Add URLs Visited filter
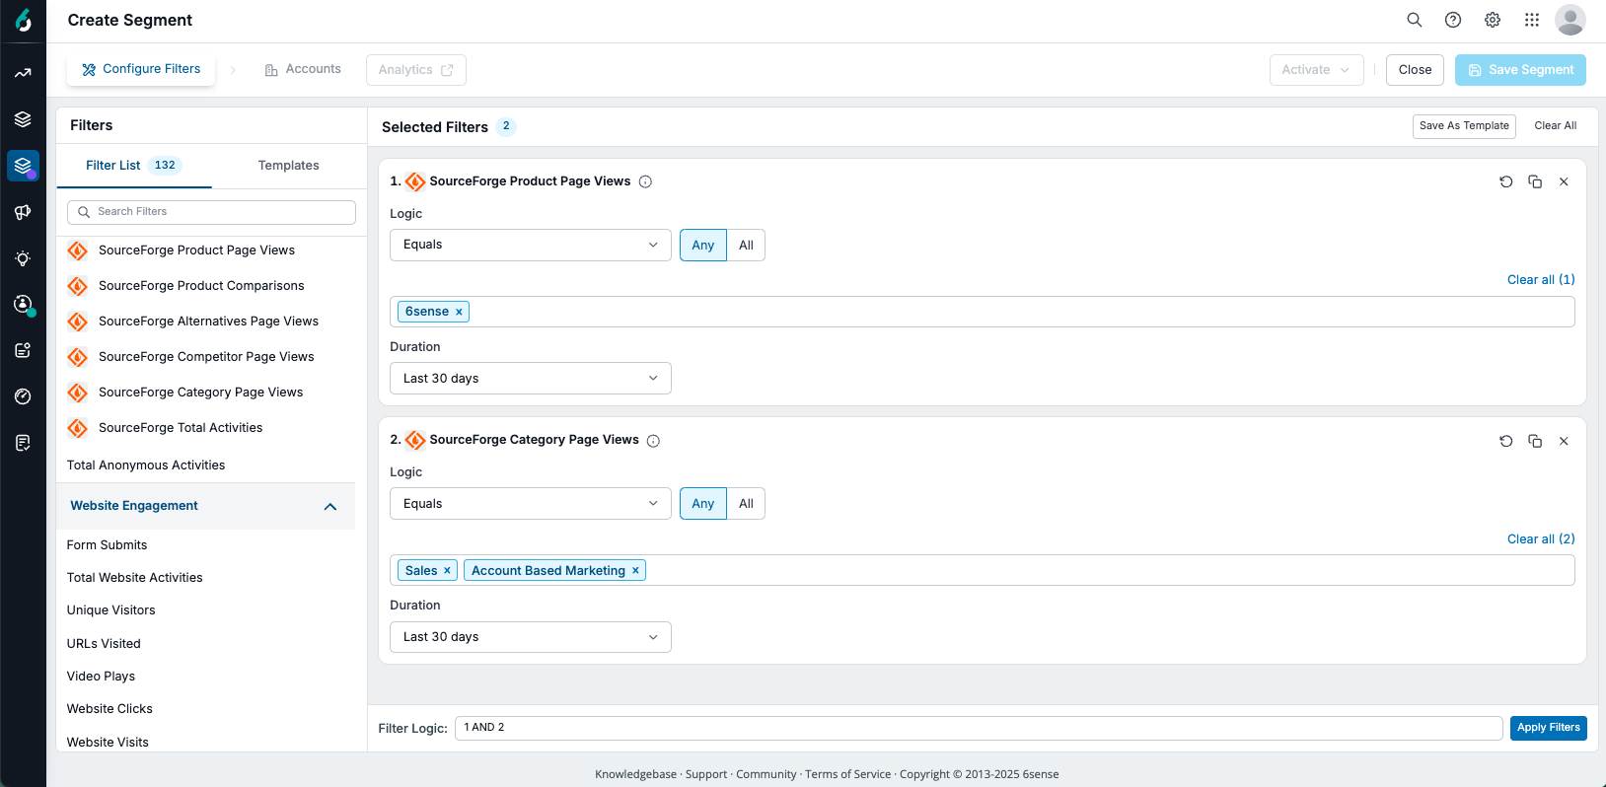The height and width of the screenshot is (787, 1606). (104, 644)
